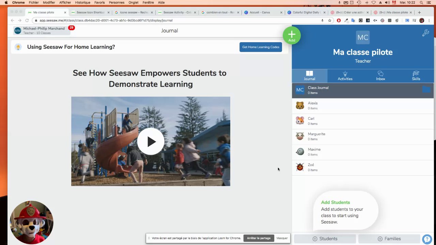Open Zoé's journal
Image resolution: width=436 pixels, height=245 pixels.
[x=363, y=167]
